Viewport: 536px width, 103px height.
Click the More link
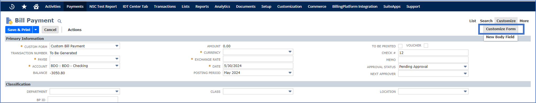point(524,21)
